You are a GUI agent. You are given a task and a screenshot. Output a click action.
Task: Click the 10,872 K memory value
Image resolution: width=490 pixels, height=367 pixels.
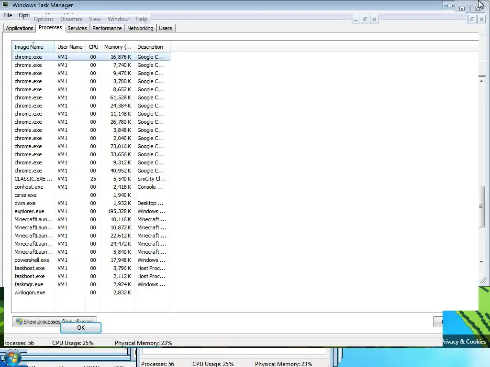tap(121, 227)
